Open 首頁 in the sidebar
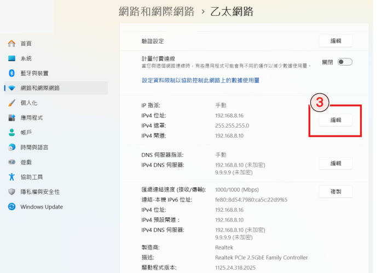The image size is (387, 273). pyautogui.click(x=56, y=44)
